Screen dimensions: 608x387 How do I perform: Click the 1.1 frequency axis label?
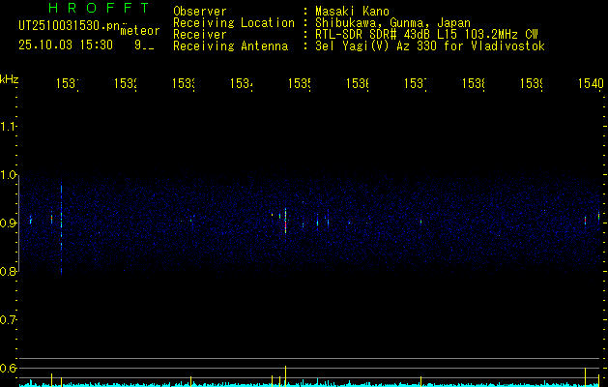tap(8, 127)
